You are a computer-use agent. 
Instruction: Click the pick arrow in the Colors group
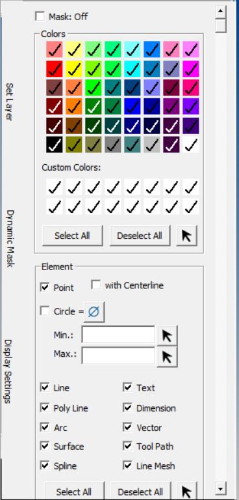[187, 236]
